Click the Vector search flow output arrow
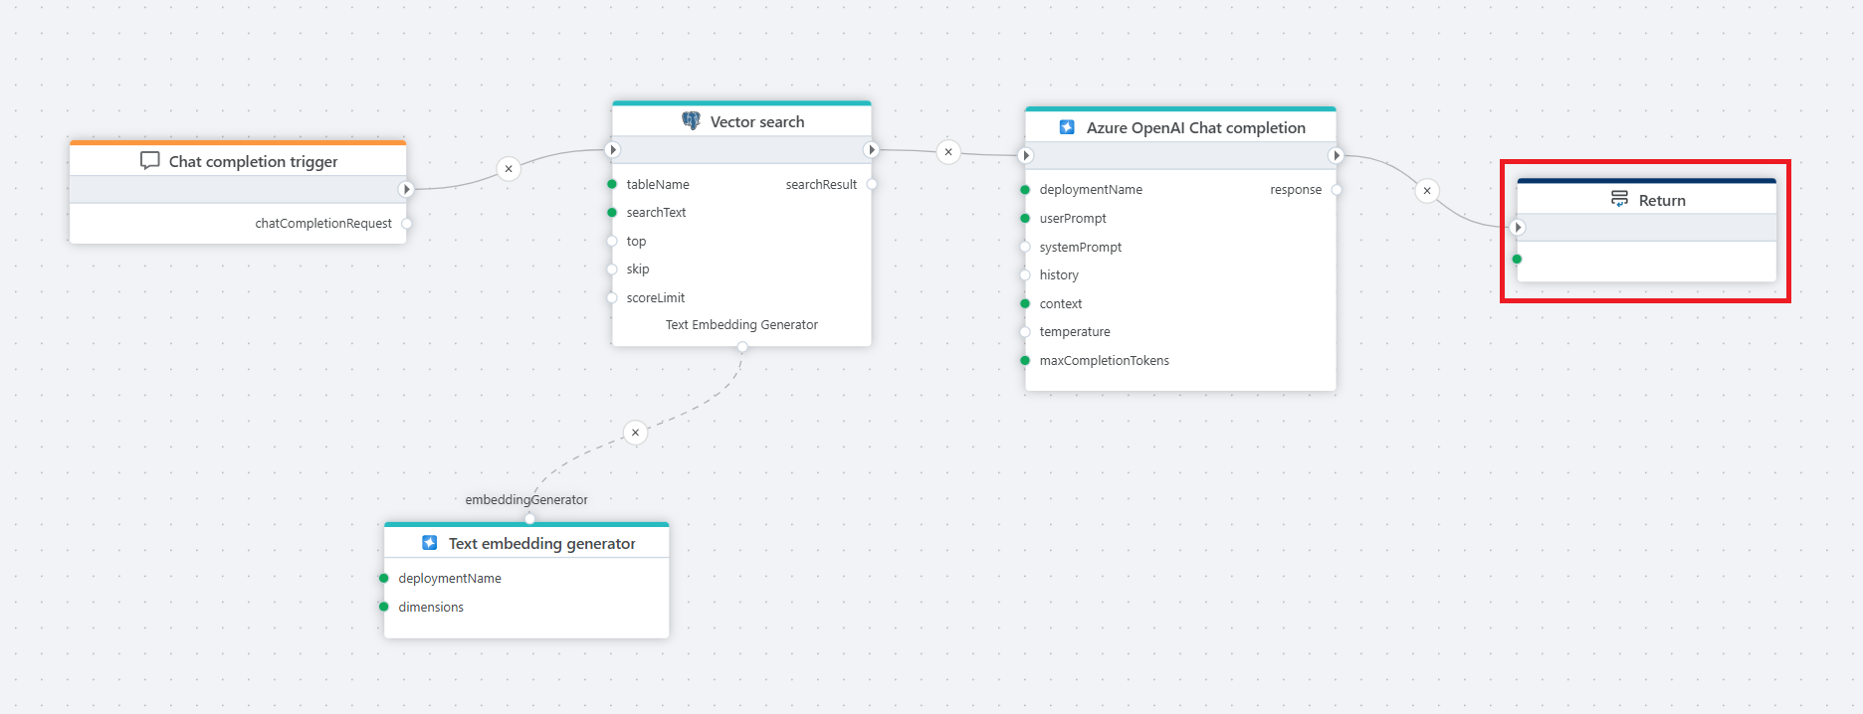Viewport: 1863px width, 714px height. tap(872, 150)
